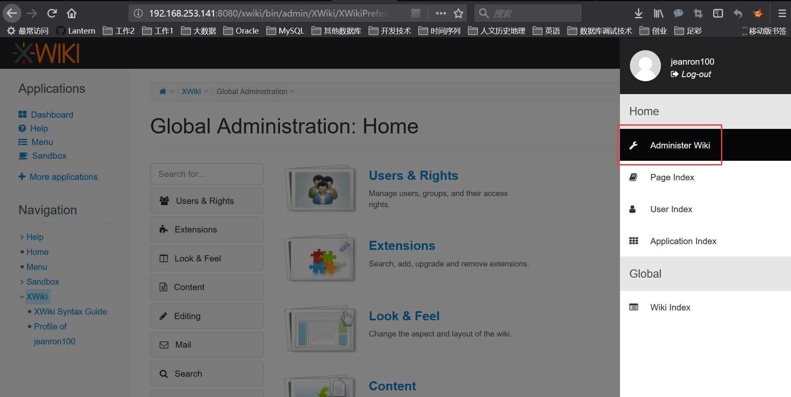Open the downloads arrow icon
The height and width of the screenshot is (397, 791).
point(639,13)
